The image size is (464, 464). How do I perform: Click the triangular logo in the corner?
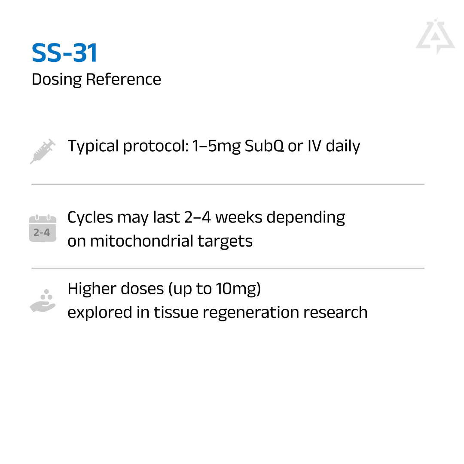pos(435,37)
